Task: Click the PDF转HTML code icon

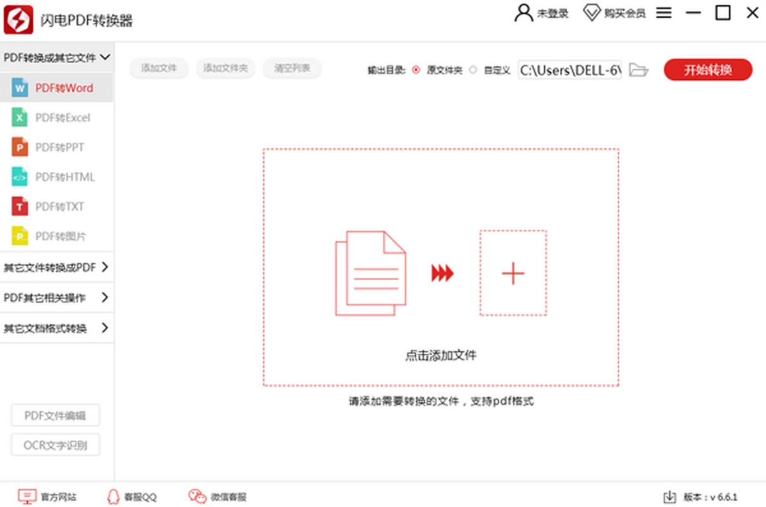Action: [x=20, y=177]
